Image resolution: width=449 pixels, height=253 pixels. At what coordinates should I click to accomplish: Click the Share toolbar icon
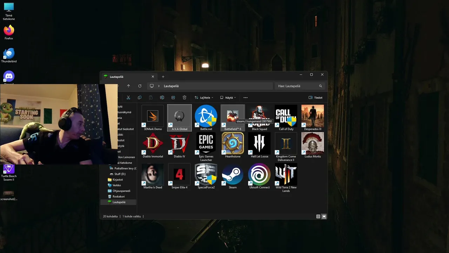(x=173, y=97)
